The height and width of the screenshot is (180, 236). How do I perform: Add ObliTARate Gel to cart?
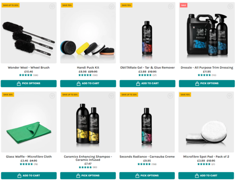[x=148, y=83]
